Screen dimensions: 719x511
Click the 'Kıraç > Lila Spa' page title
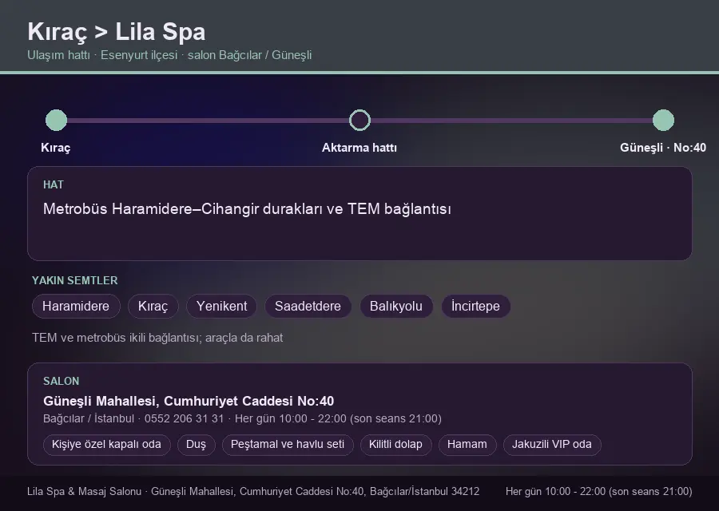pos(117,32)
